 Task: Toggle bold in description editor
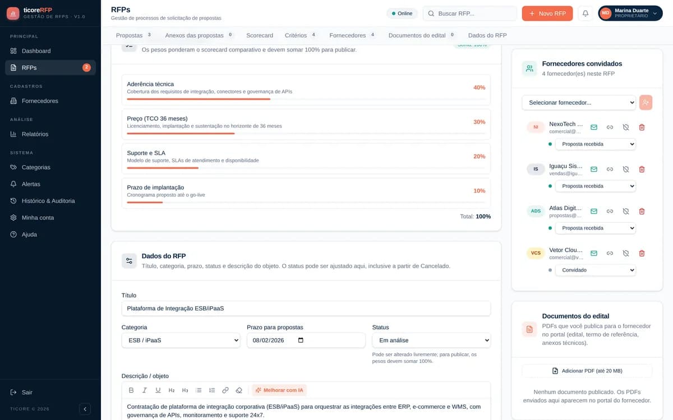coord(131,390)
